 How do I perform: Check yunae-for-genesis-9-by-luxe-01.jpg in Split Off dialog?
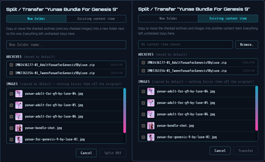(11, 139)
